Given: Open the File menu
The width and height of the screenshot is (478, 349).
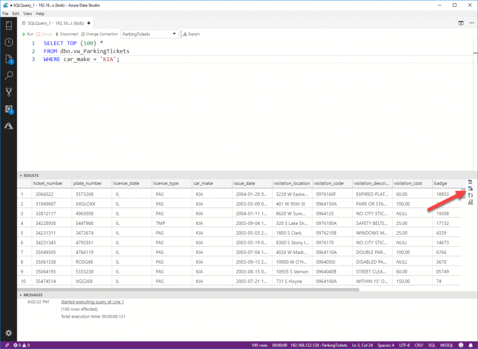Looking at the screenshot, I should [6, 14].
